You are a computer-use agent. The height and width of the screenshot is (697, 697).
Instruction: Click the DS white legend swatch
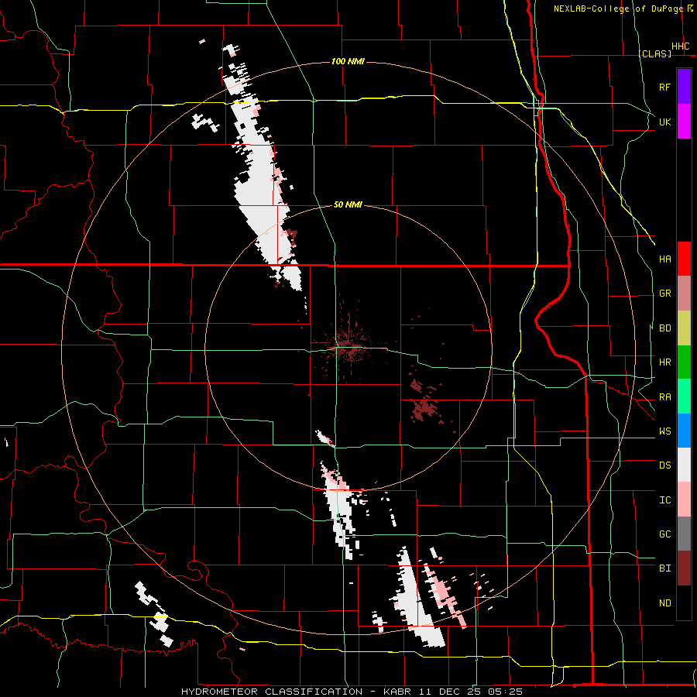pyautogui.click(x=684, y=465)
